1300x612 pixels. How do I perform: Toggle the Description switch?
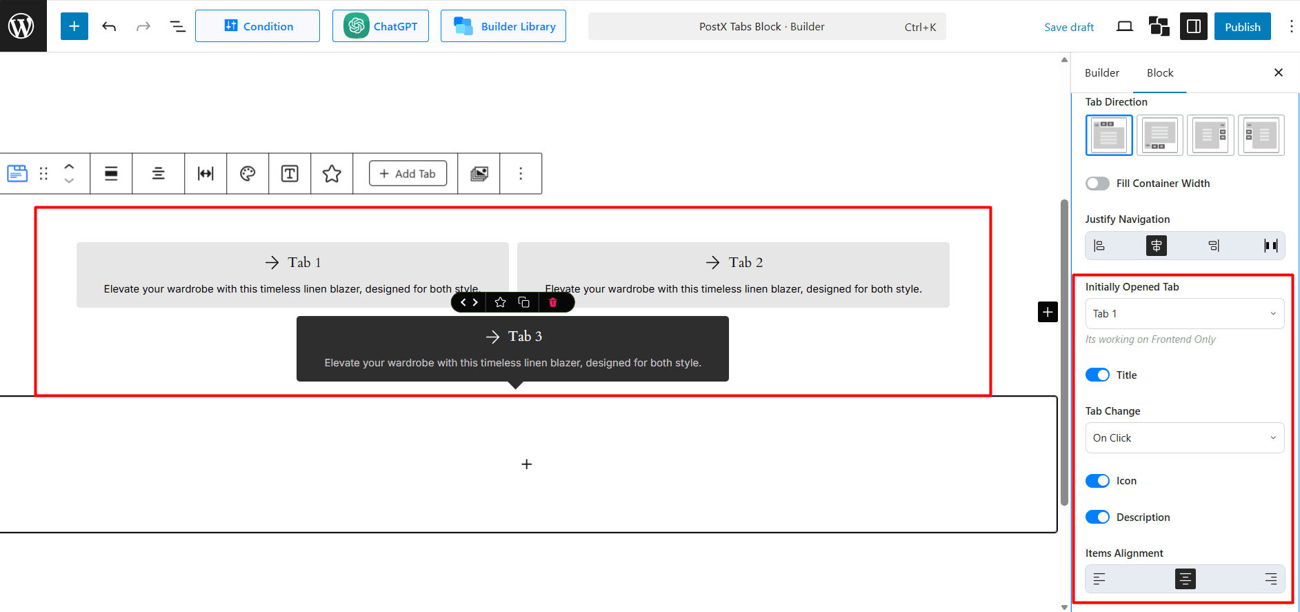coord(1097,517)
